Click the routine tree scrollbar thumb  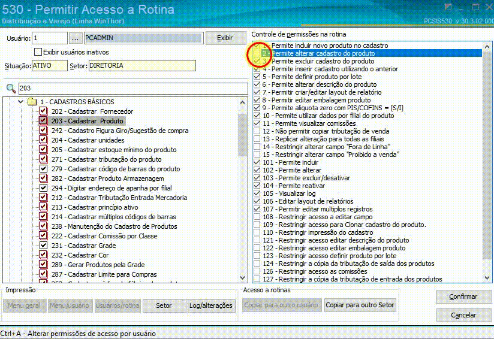(x=242, y=135)
